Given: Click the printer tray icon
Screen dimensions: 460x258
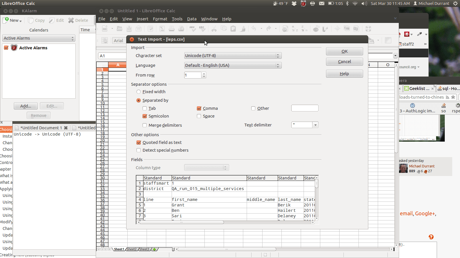Looking at the screenshot, I should click(313, 3).
